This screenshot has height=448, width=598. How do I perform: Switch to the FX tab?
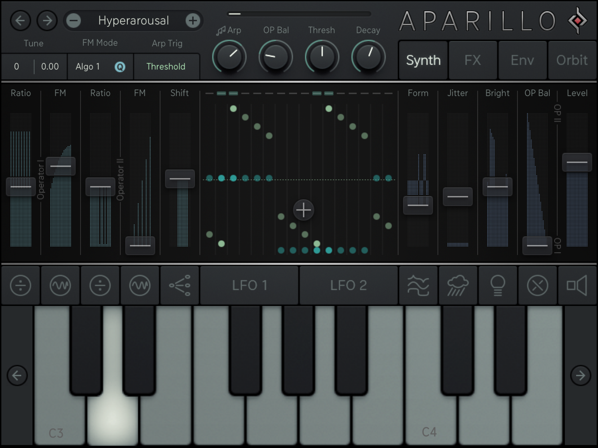pyautogui.click(x=472, y=60)
